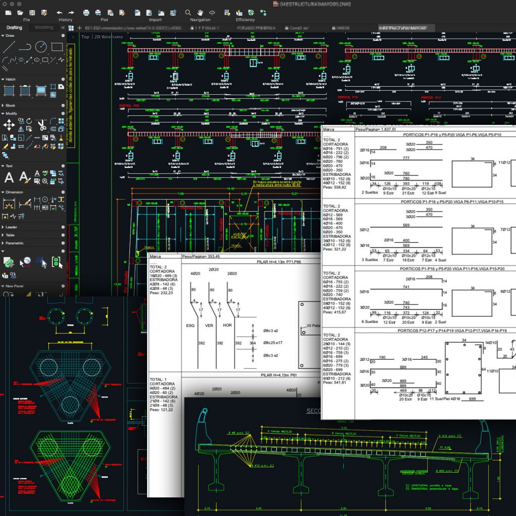
Task: Click the Print icon in Plot group
Action: pos(86,12)
